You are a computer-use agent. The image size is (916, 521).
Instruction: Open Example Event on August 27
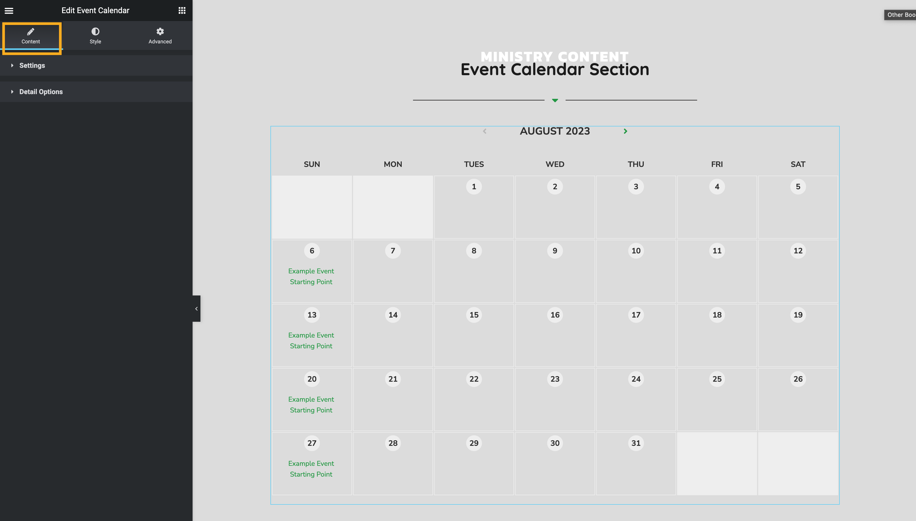(311, 469)
